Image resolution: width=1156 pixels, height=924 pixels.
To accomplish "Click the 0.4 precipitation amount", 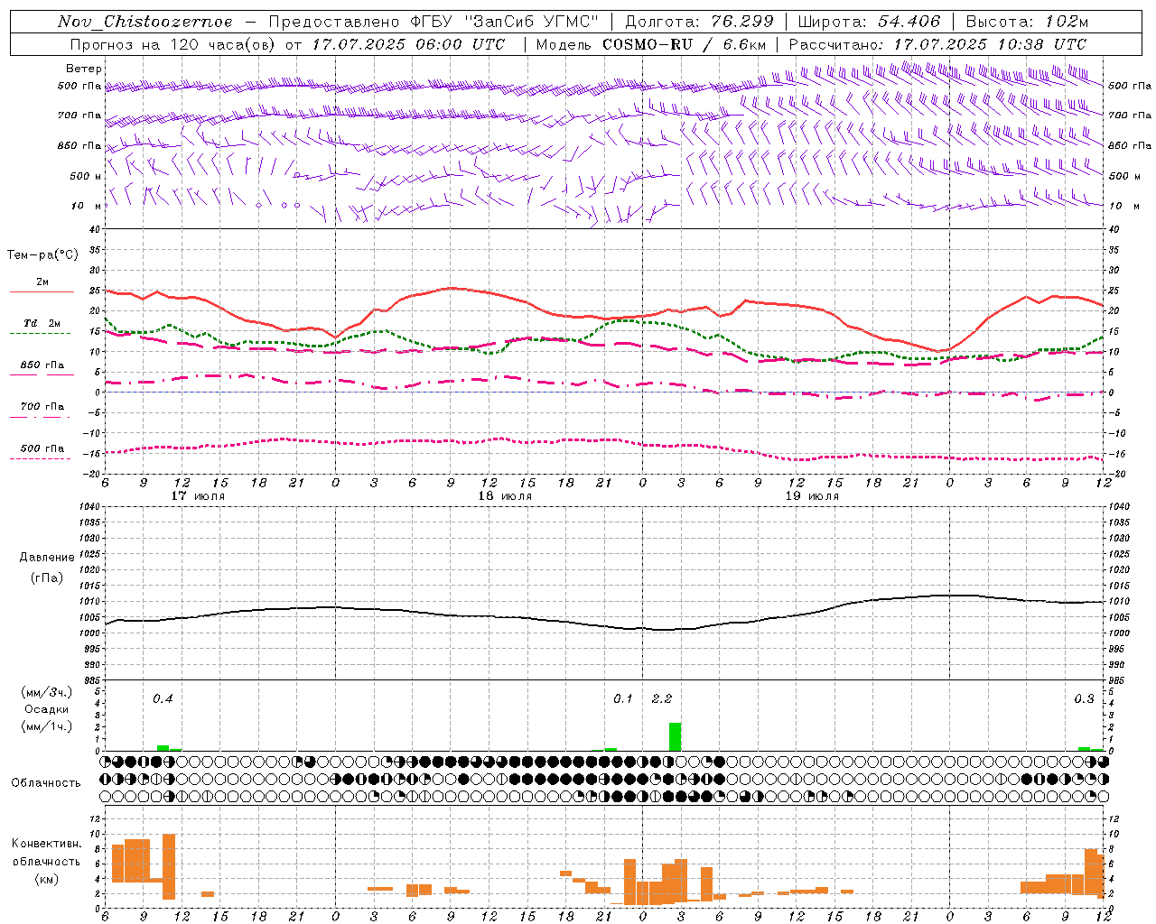I will [163, 698].
